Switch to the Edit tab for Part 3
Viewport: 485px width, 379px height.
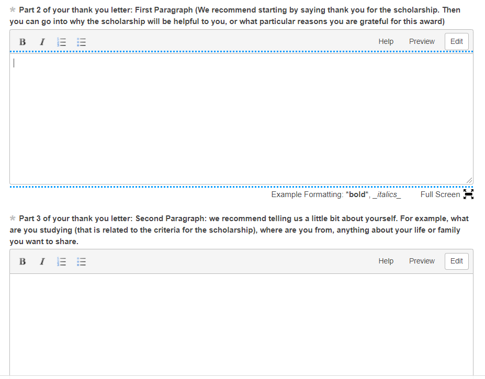pyautogui.click(x=456, y=261)
